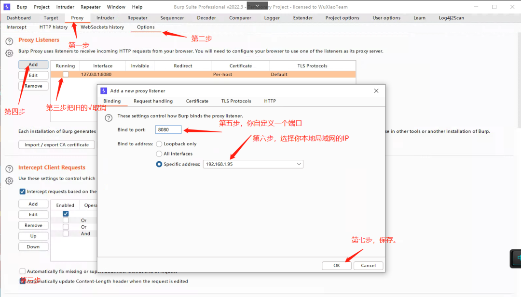Switch to the Dashboard tab
The width and height of the screenshot is (521, 297).
19,18
